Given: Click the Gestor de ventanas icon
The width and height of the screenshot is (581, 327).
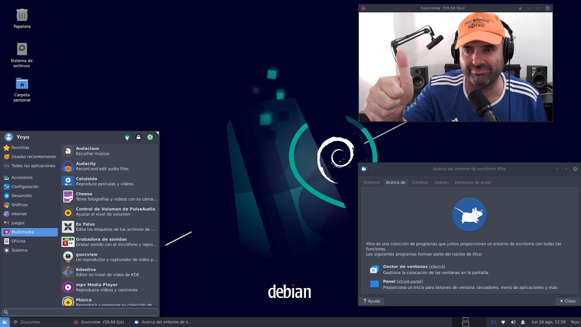Looking at the screenshot, I should click(374, 270).
